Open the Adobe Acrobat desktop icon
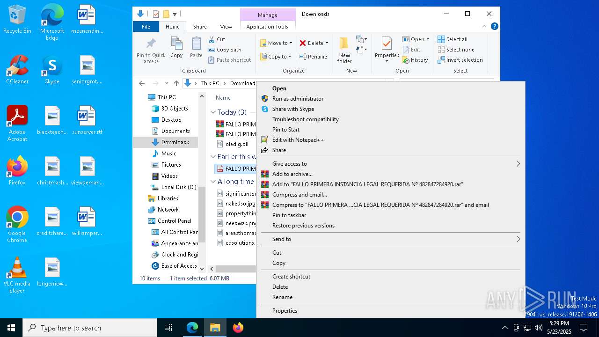 click(17, 124)
